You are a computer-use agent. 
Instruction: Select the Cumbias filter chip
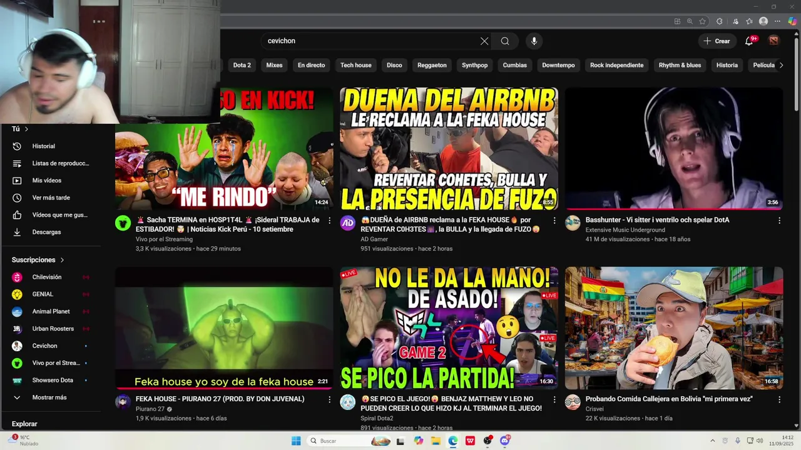click(x=514, y=65)
